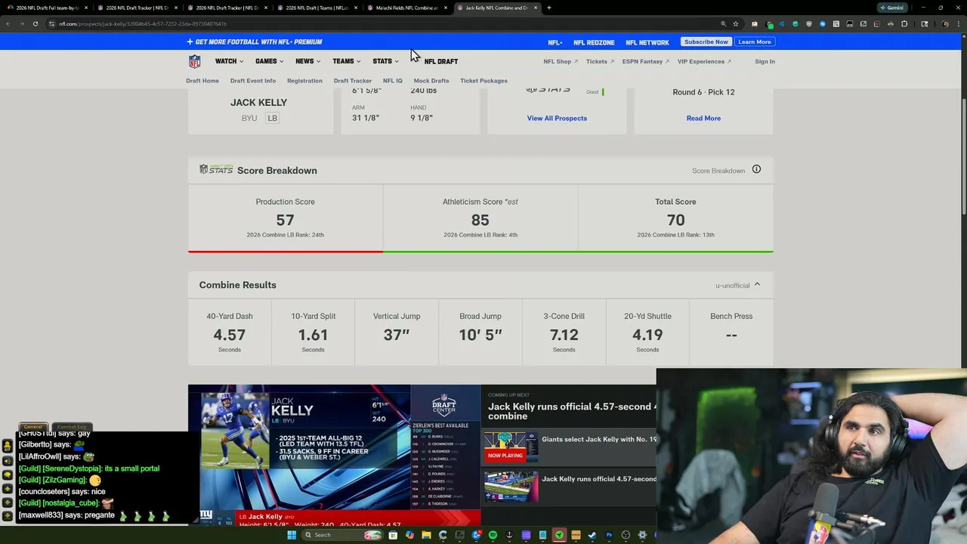Play the Jack Kelly BYU video
Viewport: 967px width, 544px height.
[x=334, y=455]
